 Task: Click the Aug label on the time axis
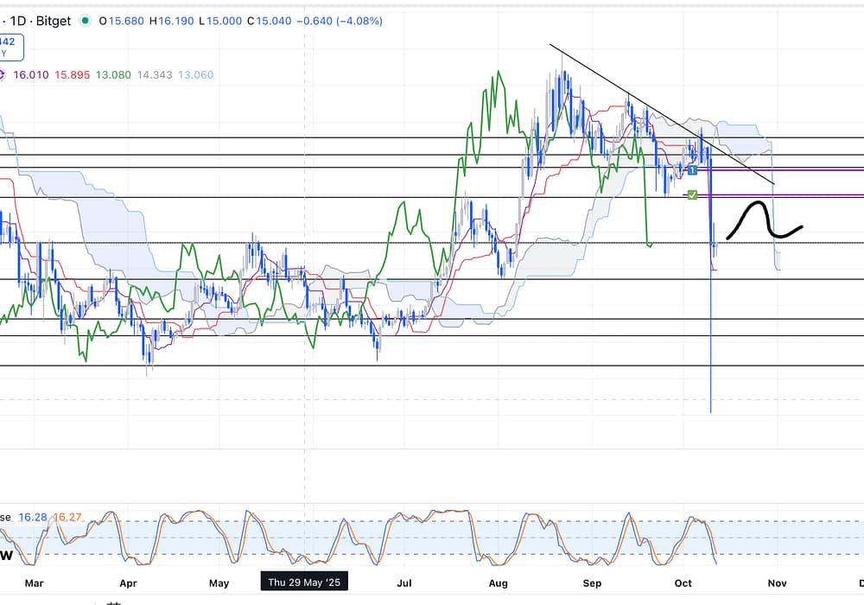499,583
